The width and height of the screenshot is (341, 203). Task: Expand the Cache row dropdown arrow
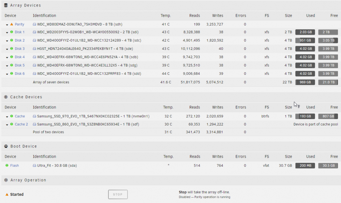point(7,117)
